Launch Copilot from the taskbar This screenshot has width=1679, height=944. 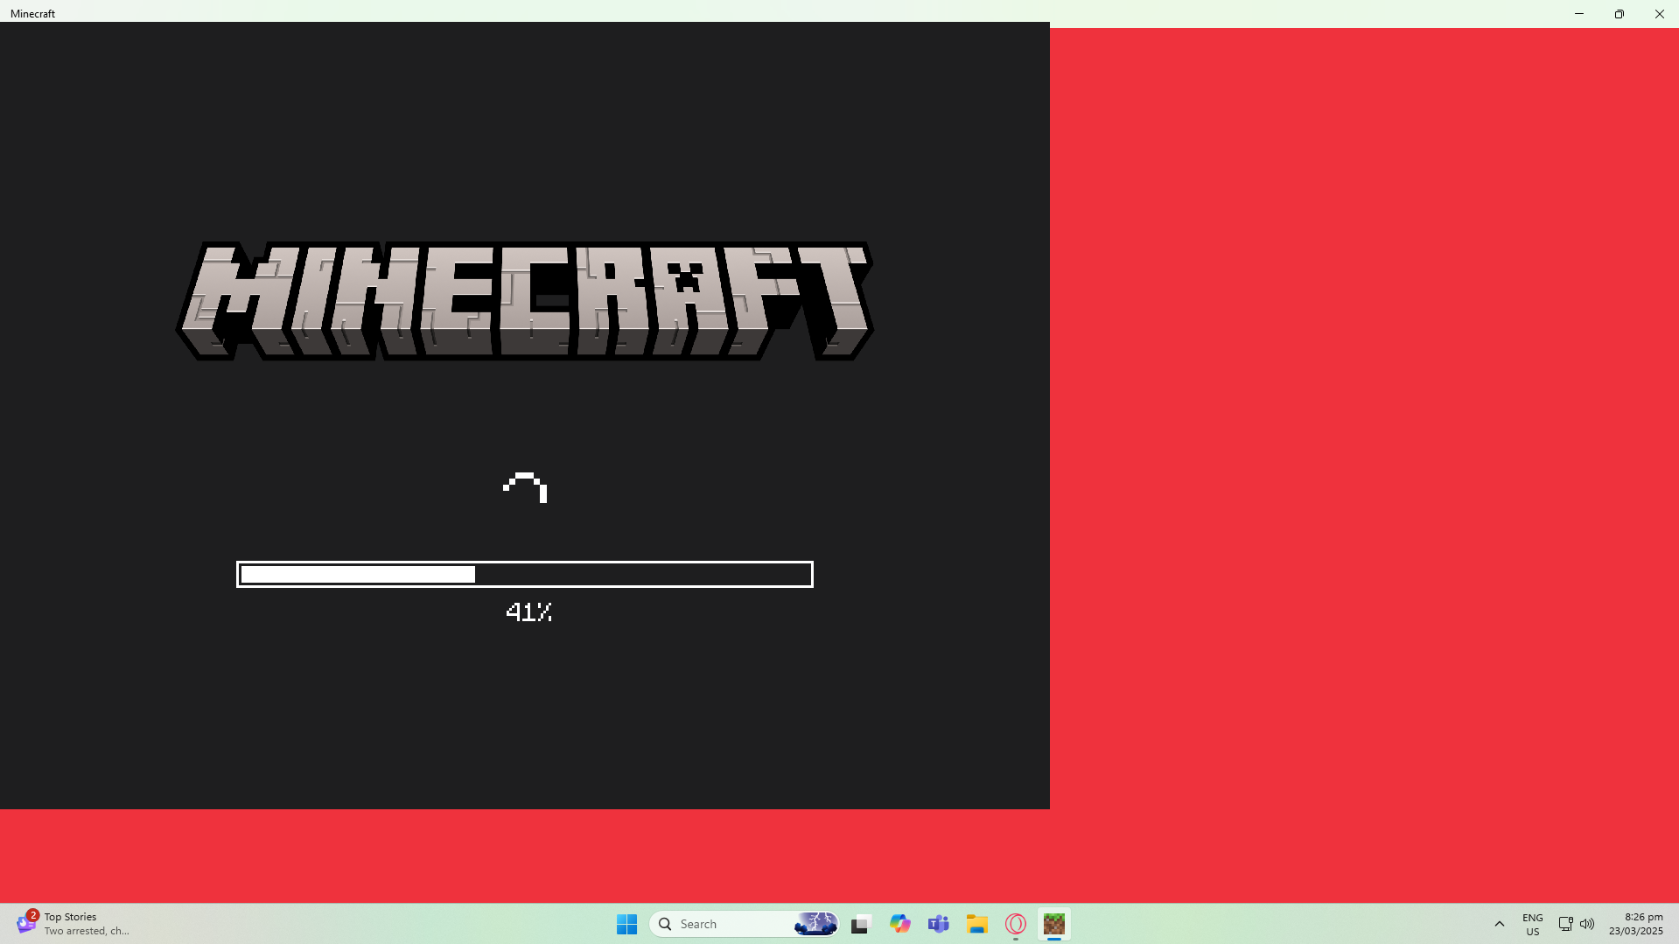(899, 924)
